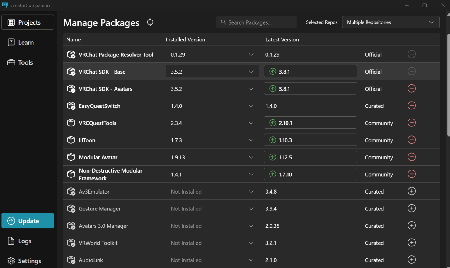Open the Selected Repos dropdown
Viewport: 450px width, 268px height.
pyautogui.click(x=391, y=22)
